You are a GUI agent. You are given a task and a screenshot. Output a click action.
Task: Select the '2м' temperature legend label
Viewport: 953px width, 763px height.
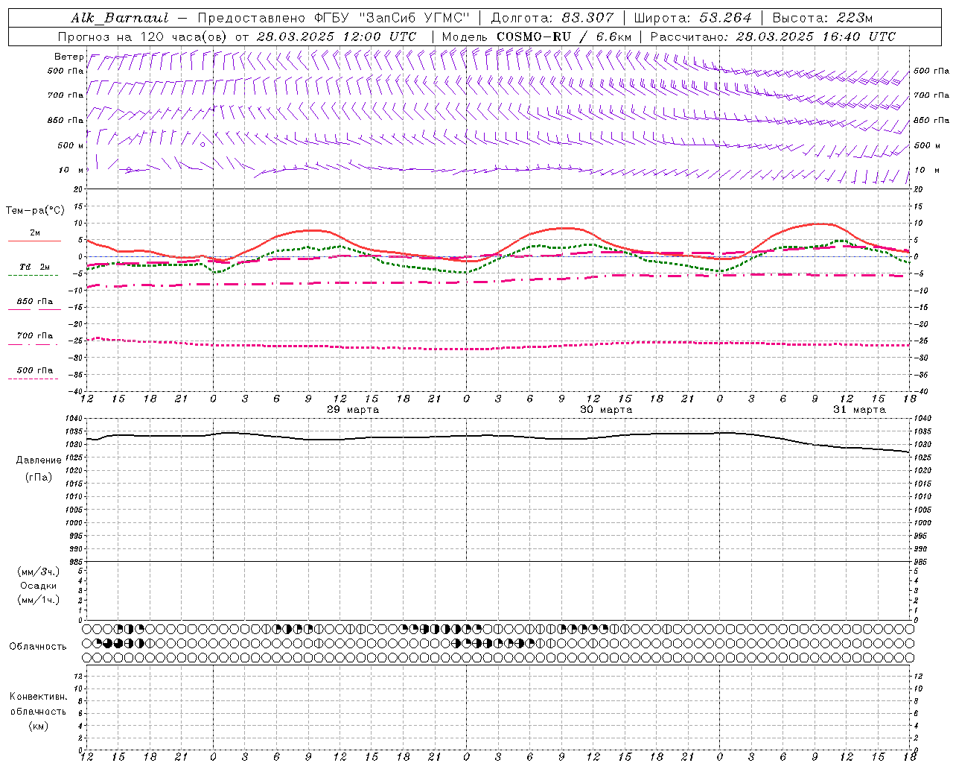click(35, 232)
